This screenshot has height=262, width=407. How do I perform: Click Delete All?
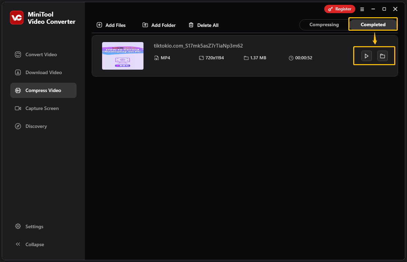203,25
